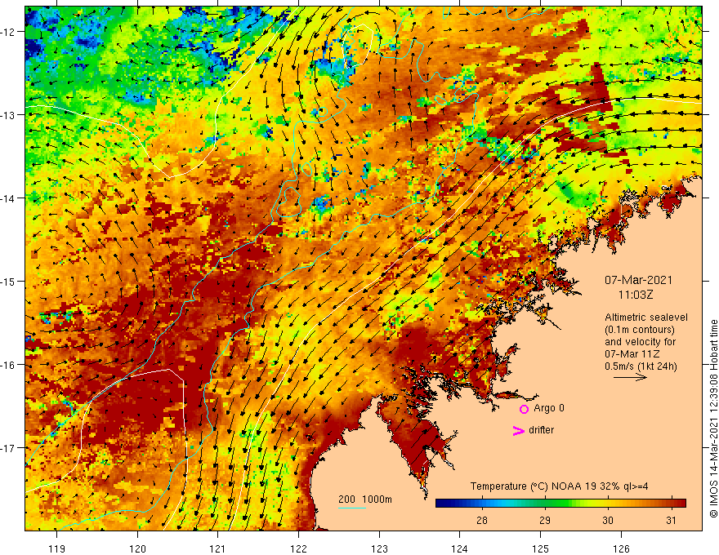This screenshot has width=719, height=555.
Task: Click longitude axis label '119'
Action: [57, 548]
